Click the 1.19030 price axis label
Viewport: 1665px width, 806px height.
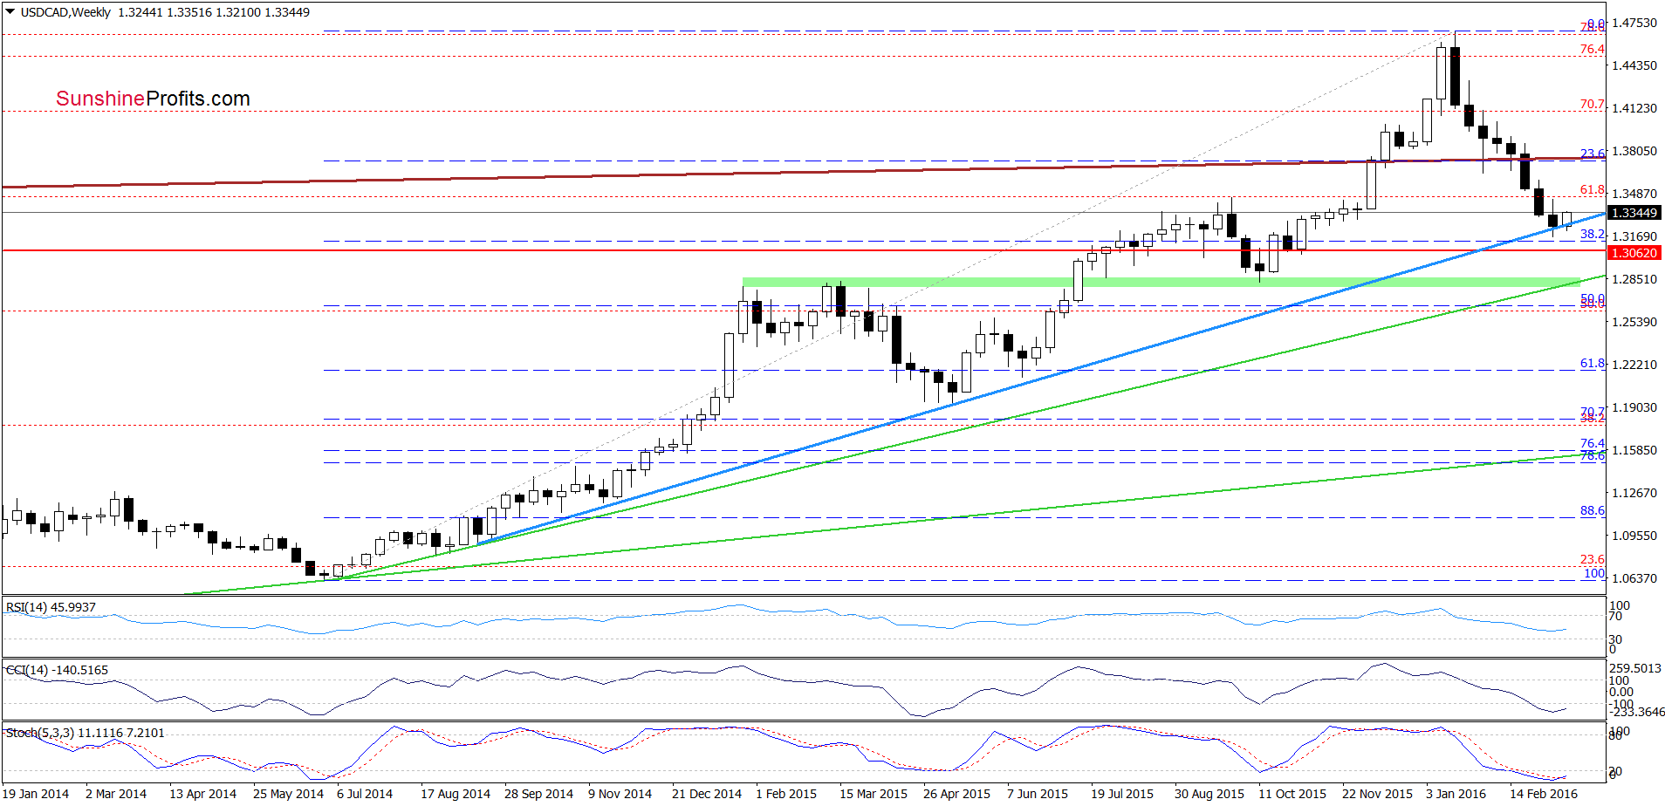pos(1634,407)
